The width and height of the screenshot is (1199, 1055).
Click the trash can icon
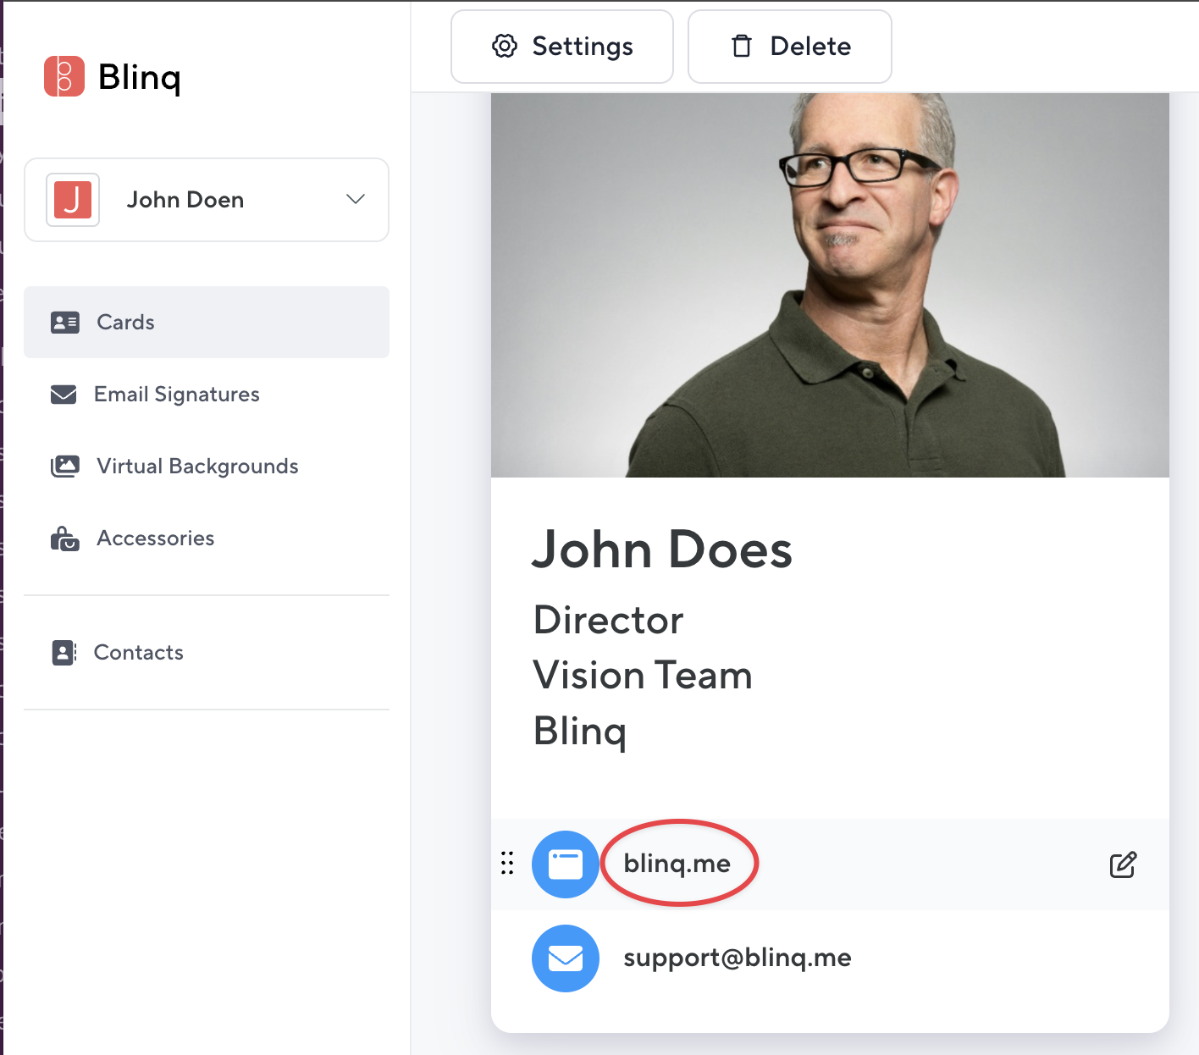coord(742,47)
